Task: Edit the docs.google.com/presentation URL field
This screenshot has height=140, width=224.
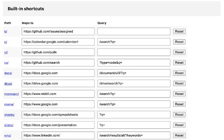Action: [58, 125]
